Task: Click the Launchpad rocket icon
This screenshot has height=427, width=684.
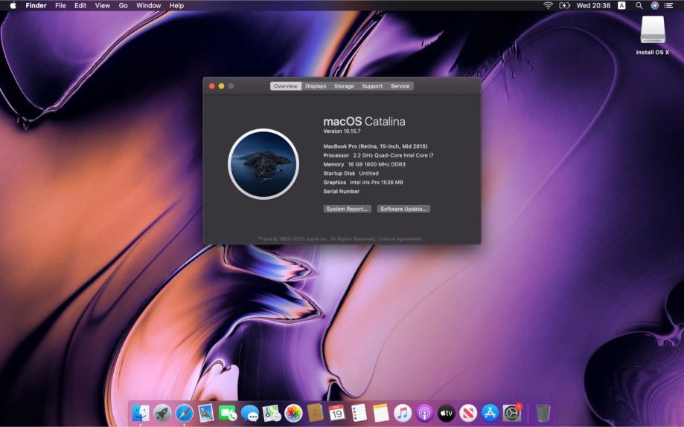Action: 162,413
